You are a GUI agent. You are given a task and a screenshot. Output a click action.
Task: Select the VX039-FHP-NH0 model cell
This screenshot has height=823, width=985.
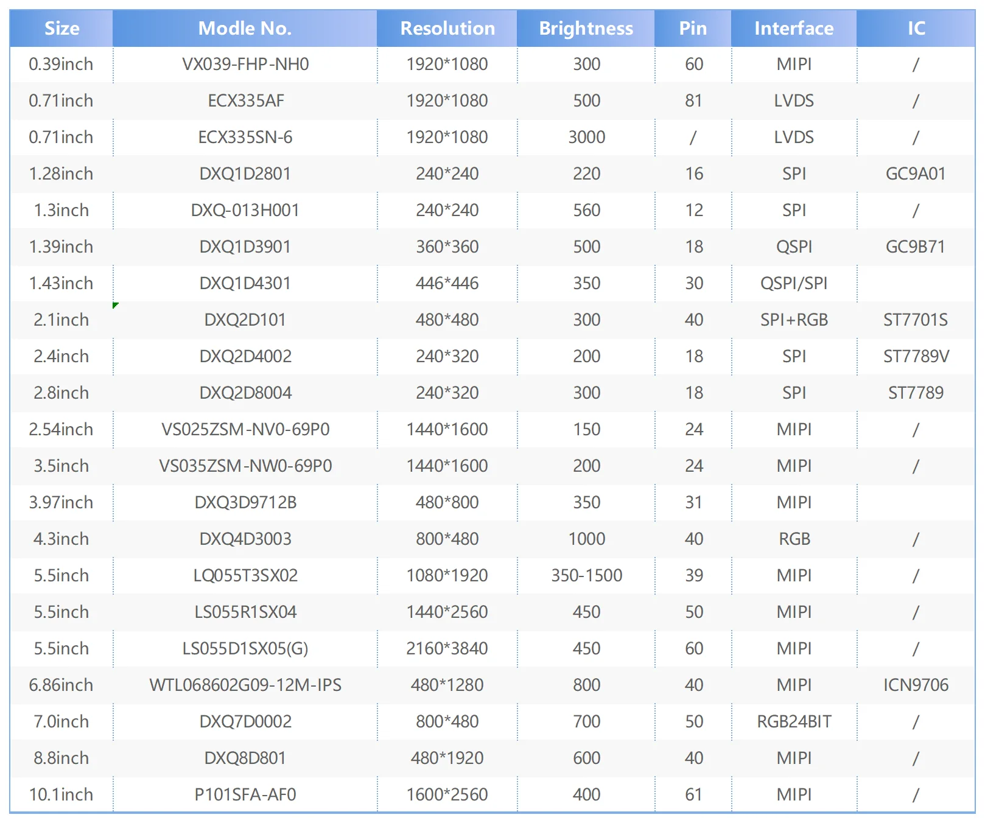pos(245,65)
